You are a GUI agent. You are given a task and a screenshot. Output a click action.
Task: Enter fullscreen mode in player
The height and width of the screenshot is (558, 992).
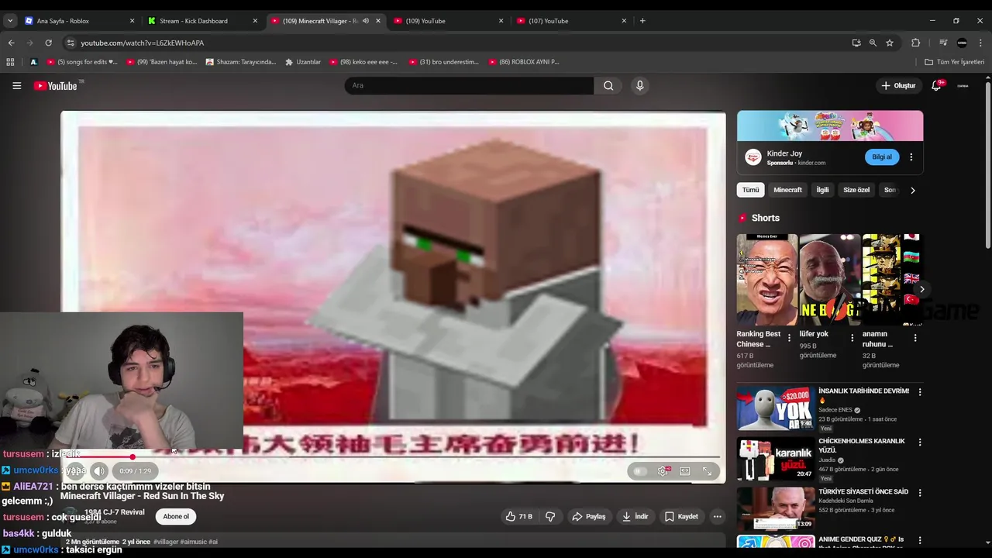[707, 471]
